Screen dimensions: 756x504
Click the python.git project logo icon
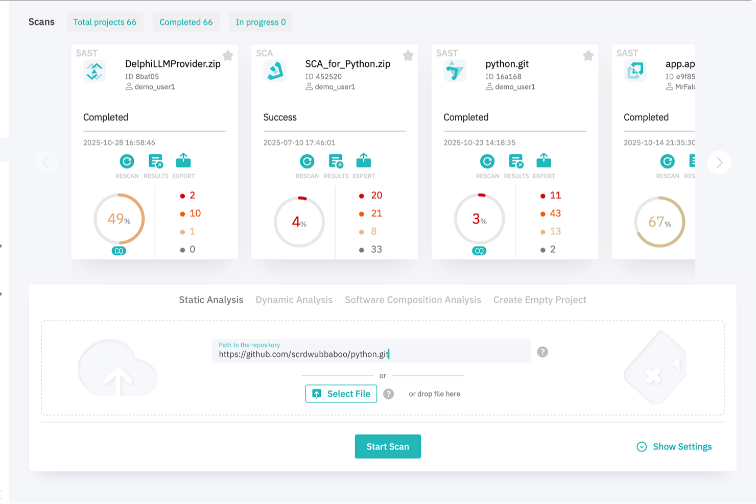455,70
